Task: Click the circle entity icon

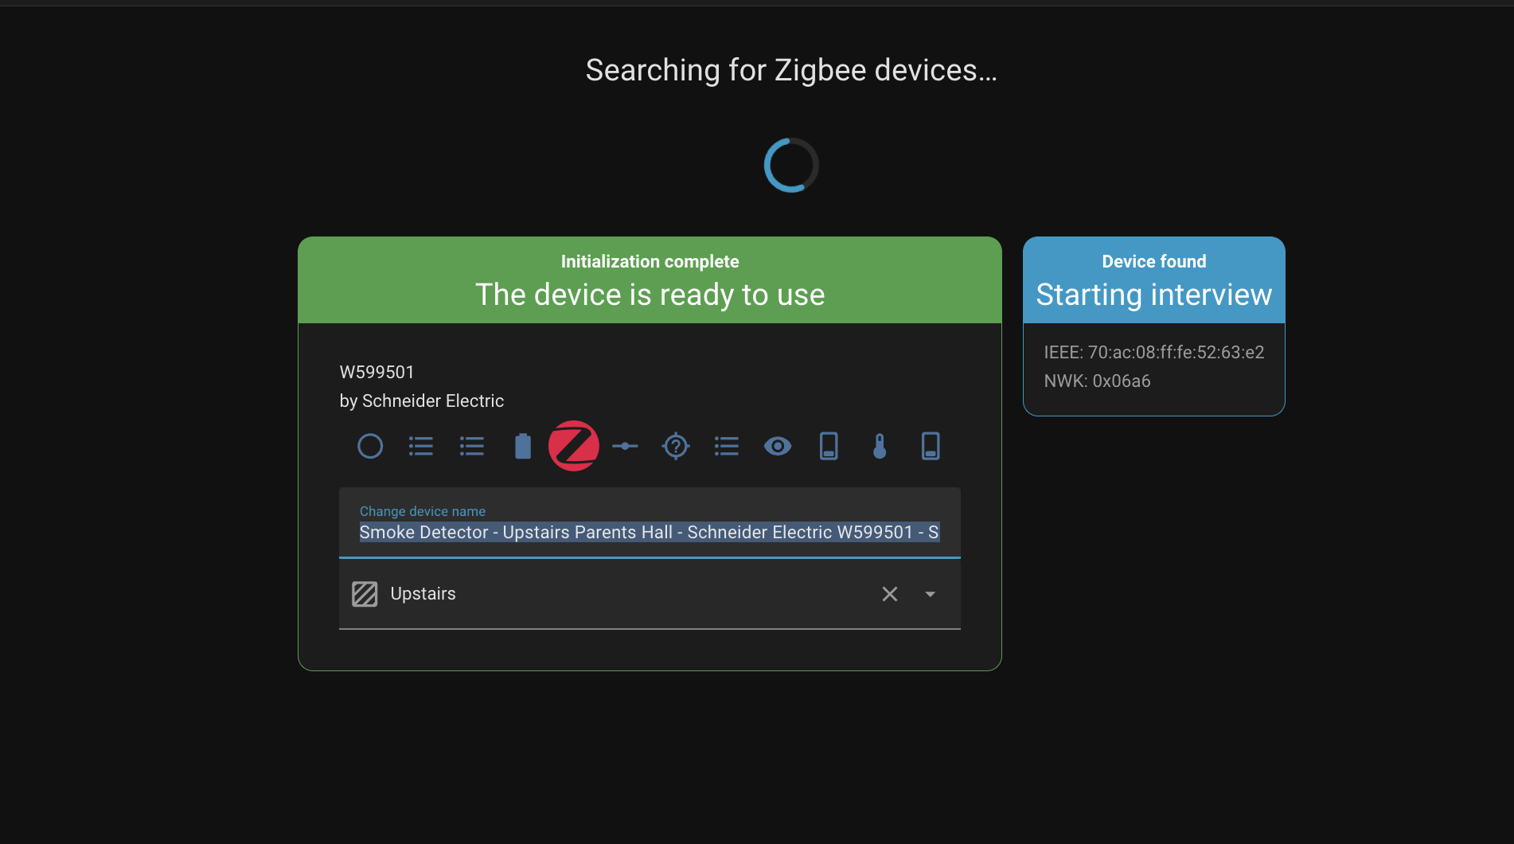Action: point(370,446)
